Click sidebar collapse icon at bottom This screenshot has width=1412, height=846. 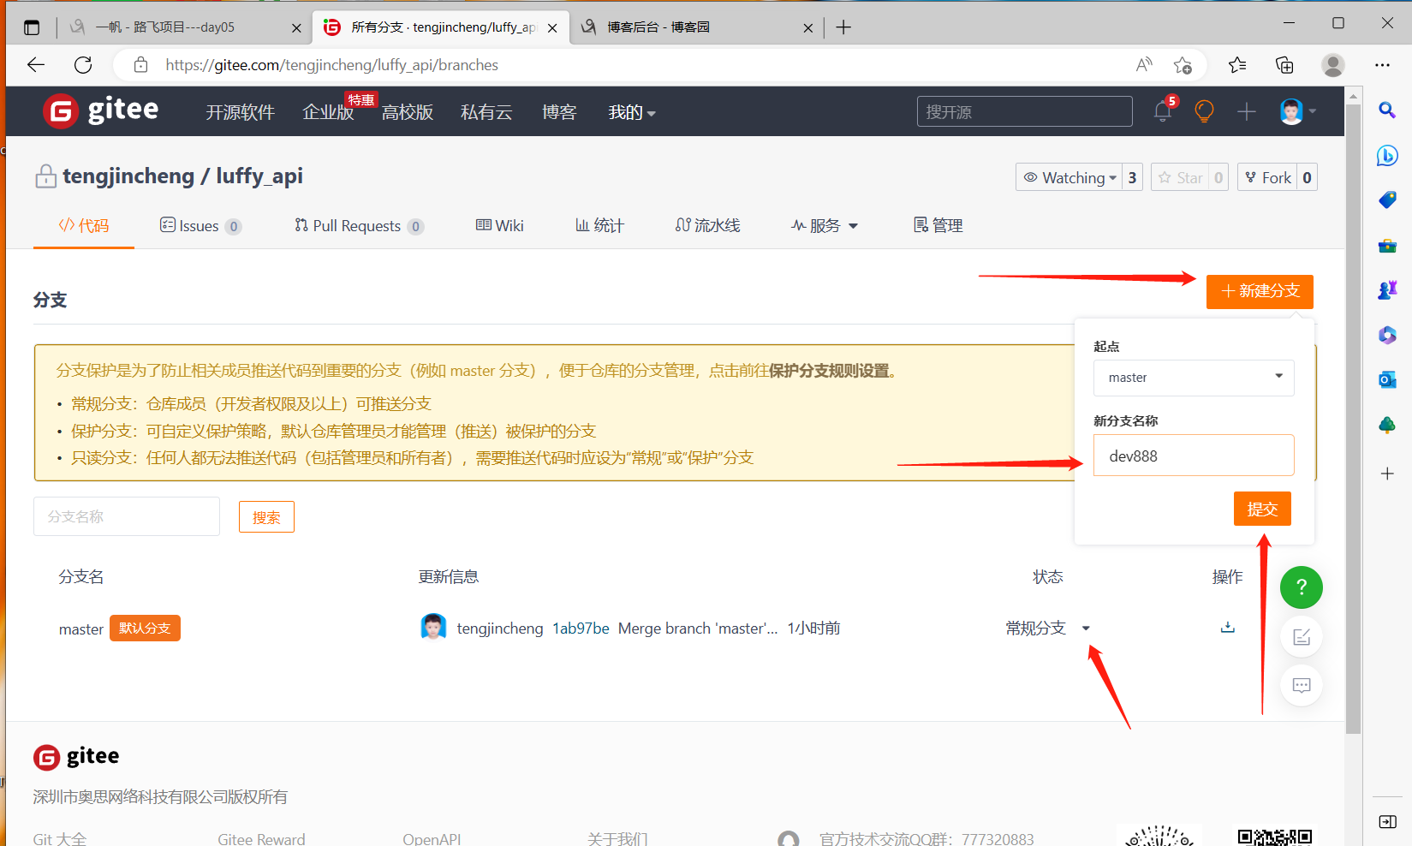[1387, 821]
